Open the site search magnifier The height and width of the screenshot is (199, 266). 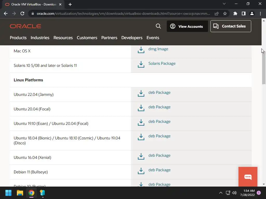[158, 26]
